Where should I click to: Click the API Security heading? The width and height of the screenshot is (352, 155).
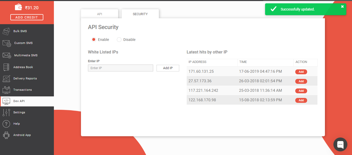103,27
